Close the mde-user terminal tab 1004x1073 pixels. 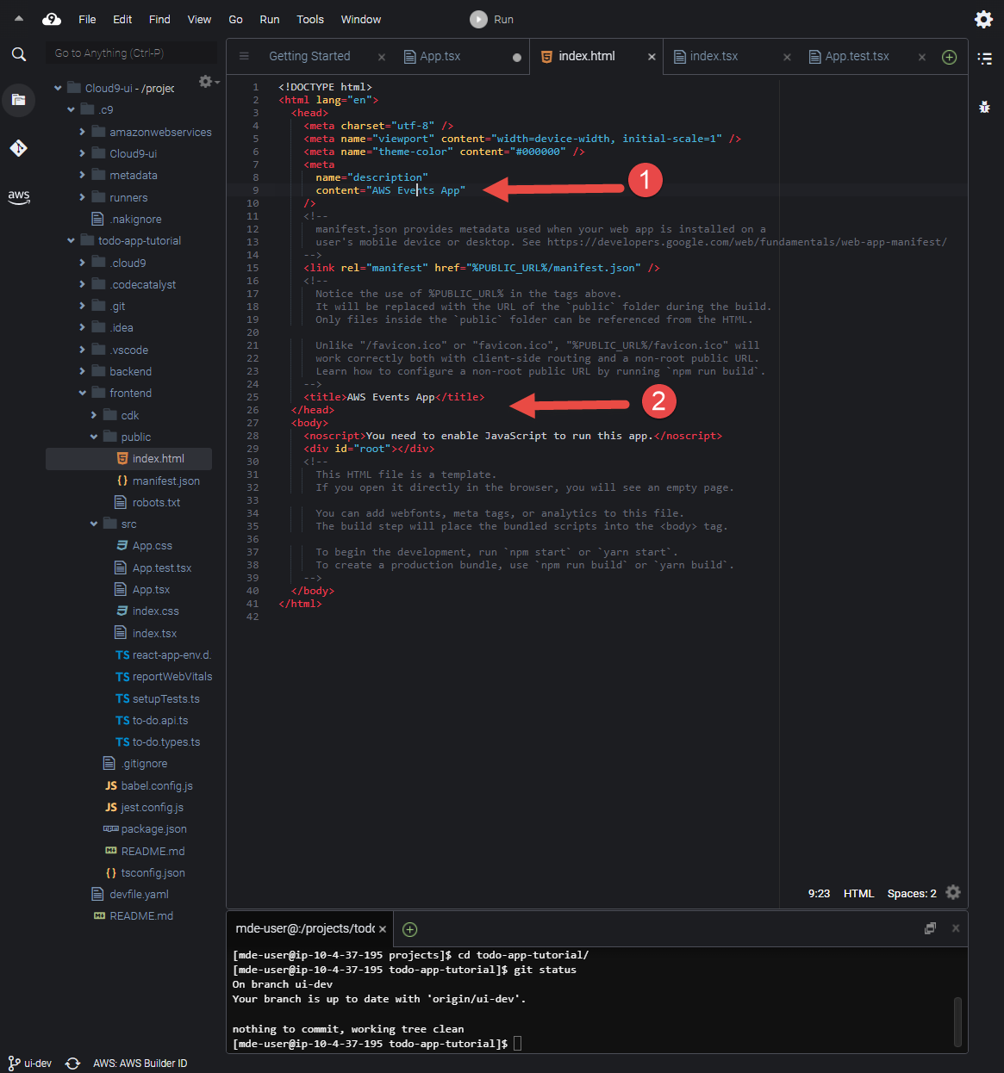(383, 929)
